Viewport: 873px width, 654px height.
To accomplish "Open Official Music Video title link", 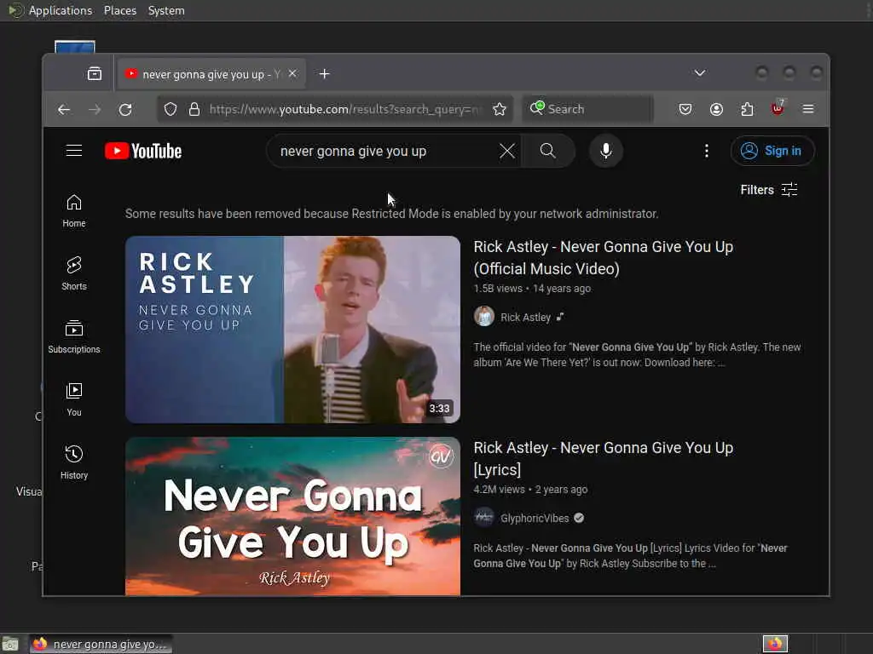I will 603,257.
